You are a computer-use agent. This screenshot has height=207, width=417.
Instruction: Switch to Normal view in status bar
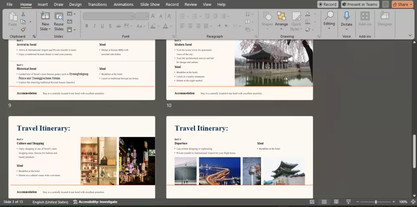click(312, 202)
